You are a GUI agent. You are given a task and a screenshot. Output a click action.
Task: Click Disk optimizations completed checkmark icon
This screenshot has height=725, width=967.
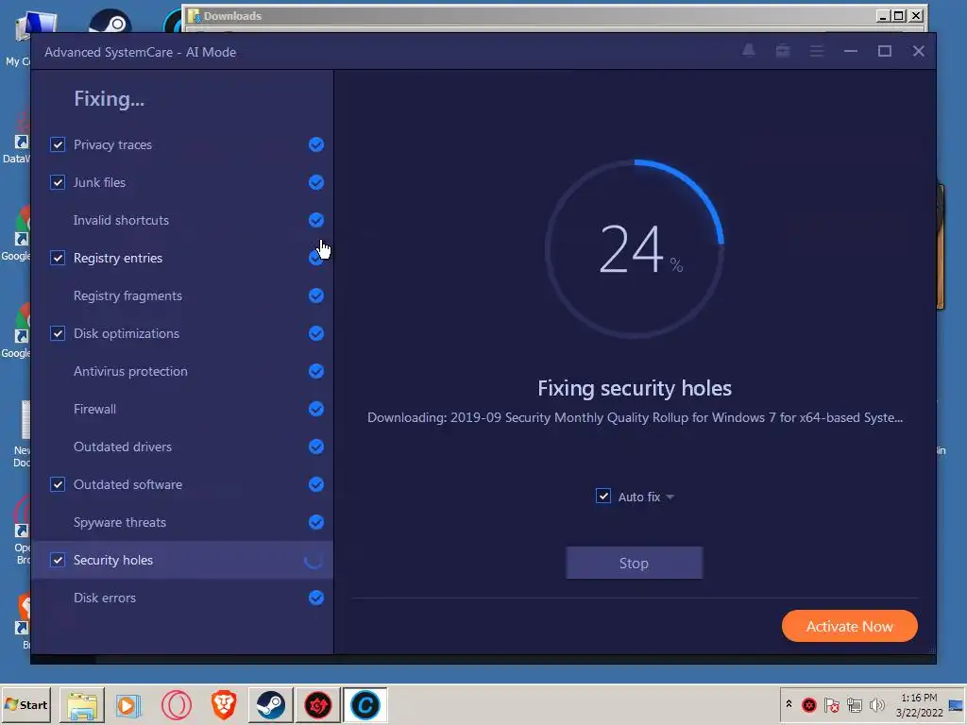pyautogui.click(x=315, y=333)
